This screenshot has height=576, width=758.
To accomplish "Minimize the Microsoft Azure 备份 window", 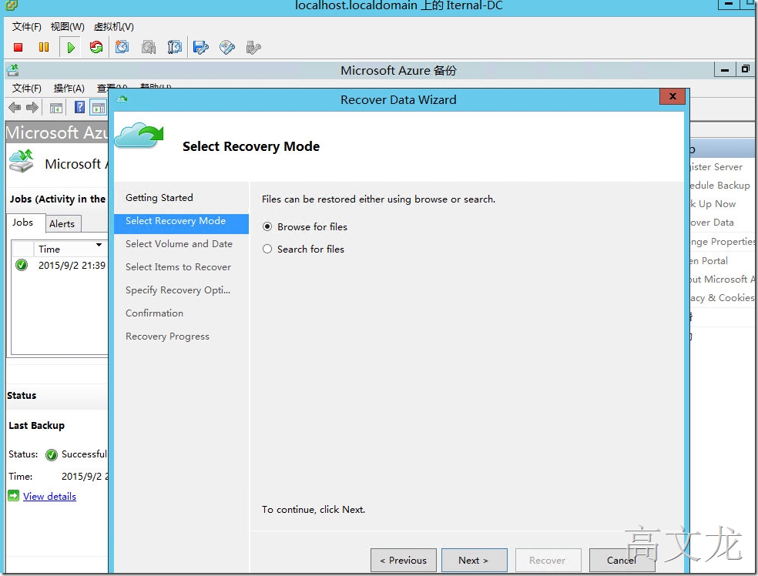I will (725, 70).
